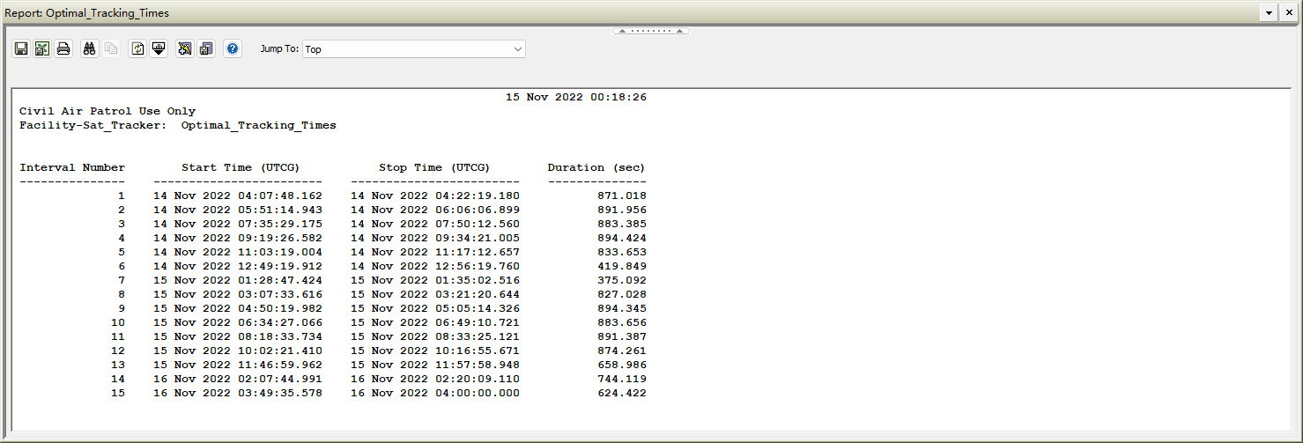
Task: Click the interval 6 duration value 419.849
Action: pyautogui.click(x=621, y=266)
